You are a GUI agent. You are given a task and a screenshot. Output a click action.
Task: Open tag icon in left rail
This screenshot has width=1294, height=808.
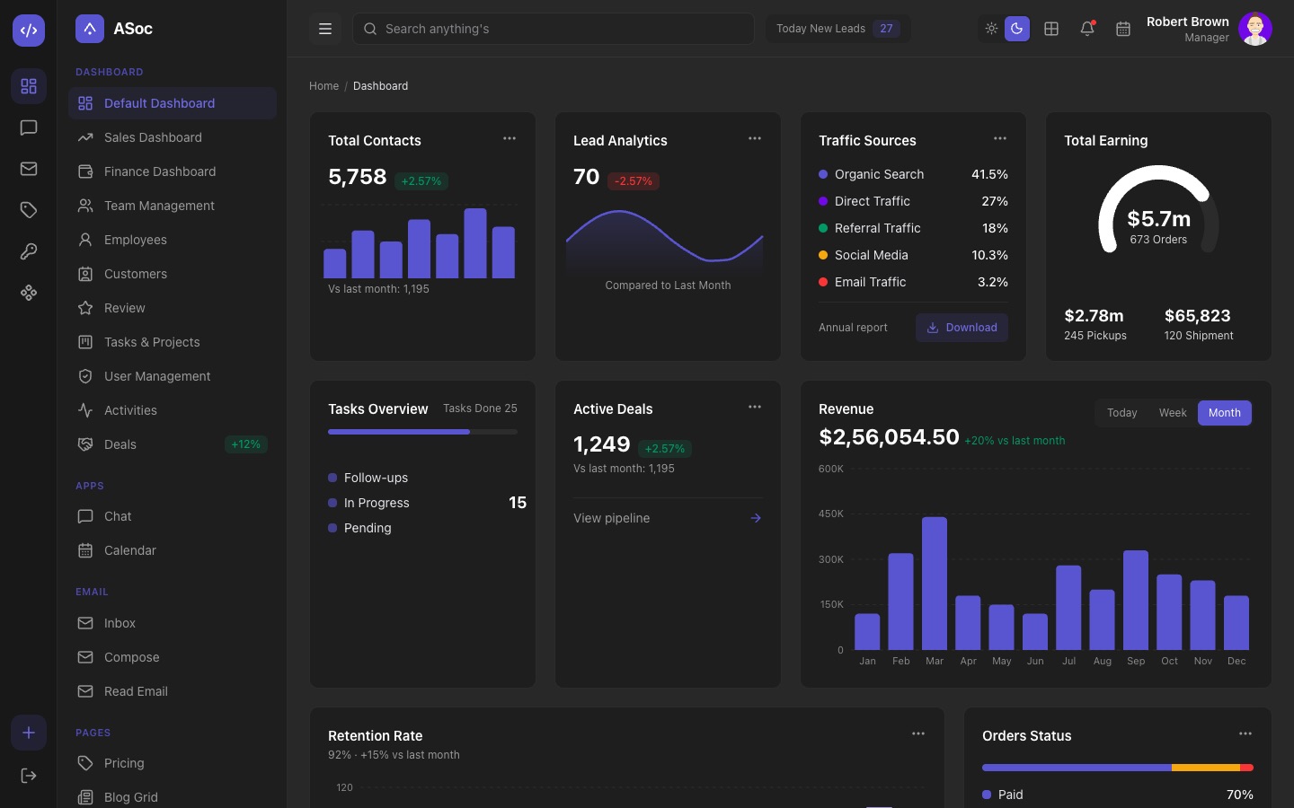(29, 210)
